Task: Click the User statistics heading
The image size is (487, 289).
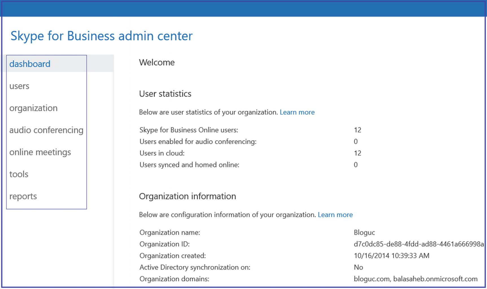Action: [165, 94]
